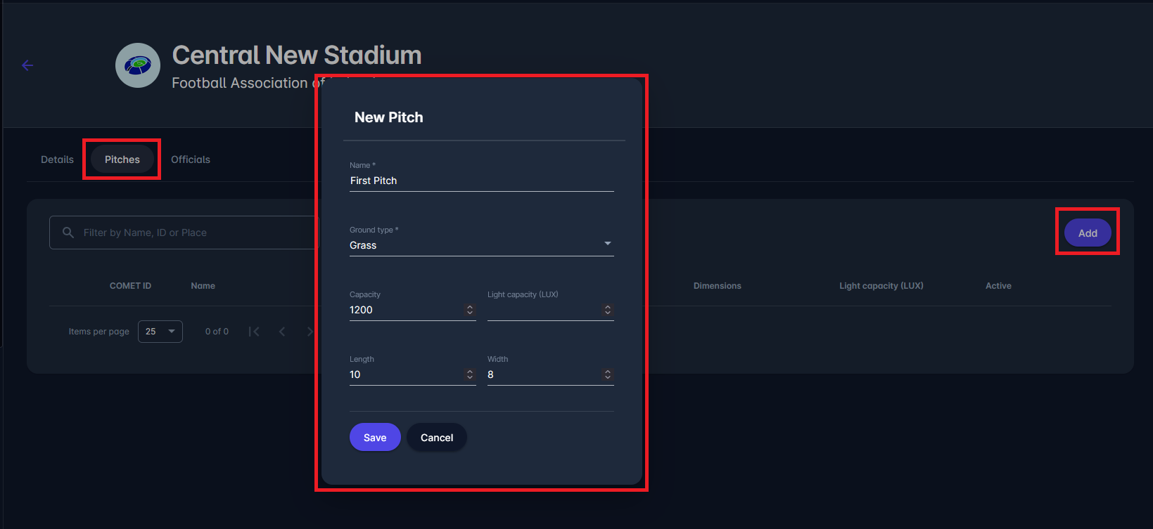
Task: Switch to the Details tab
Action: coord(57,159)
